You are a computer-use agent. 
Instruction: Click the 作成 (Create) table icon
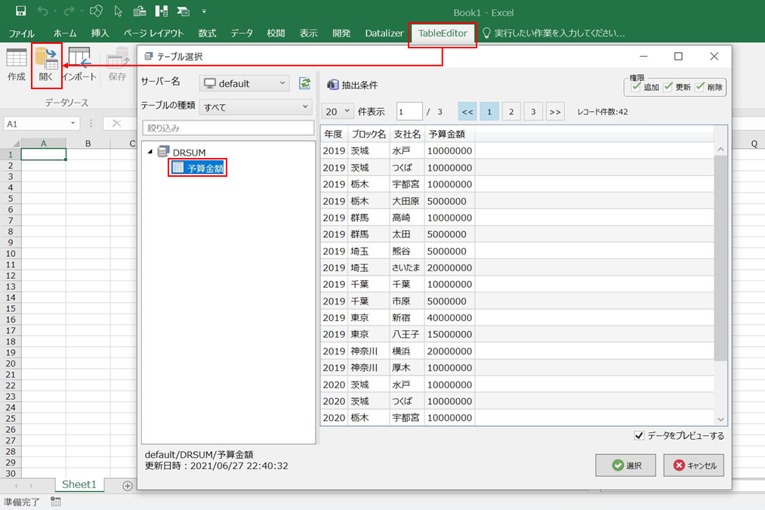point(16,59)
